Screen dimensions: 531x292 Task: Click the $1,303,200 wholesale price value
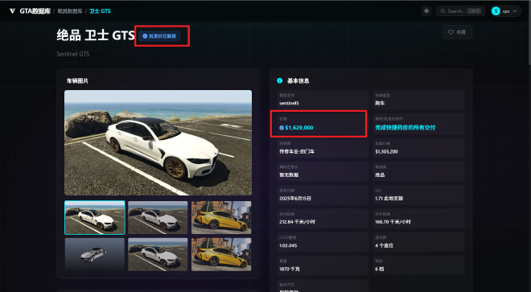point(386,151)
